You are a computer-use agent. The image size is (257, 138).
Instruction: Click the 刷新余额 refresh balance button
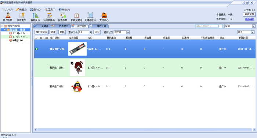[x=249, y=14]
